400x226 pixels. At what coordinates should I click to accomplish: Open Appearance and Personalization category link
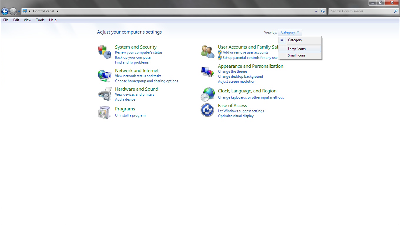pyautogui.click(x=251, y=66)
